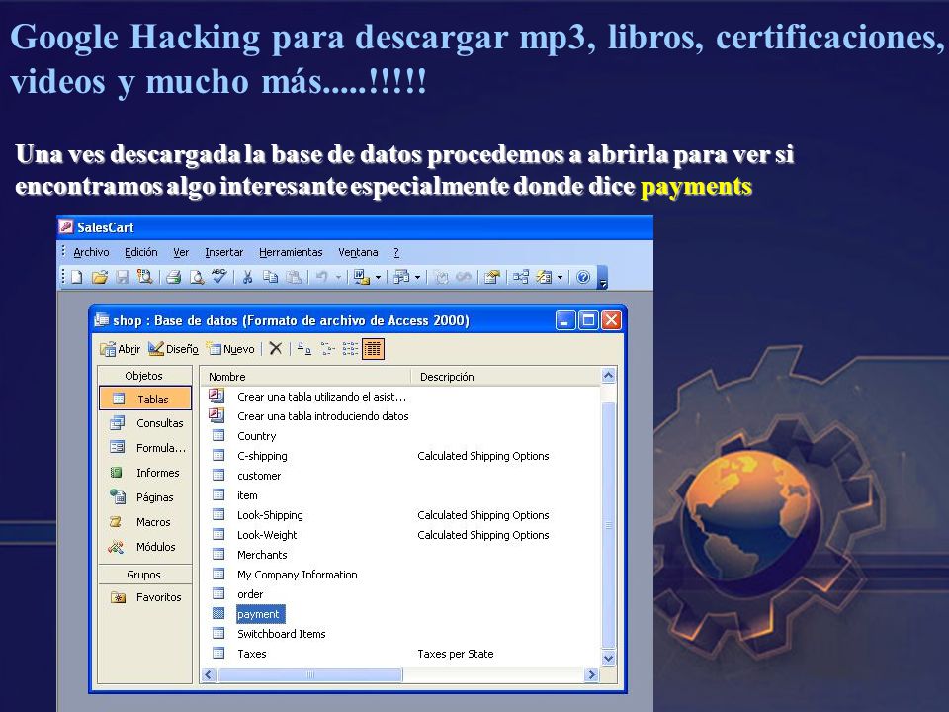Click the vertical scrollbar down arrow
Screen dimensions: 949x712
608,658
